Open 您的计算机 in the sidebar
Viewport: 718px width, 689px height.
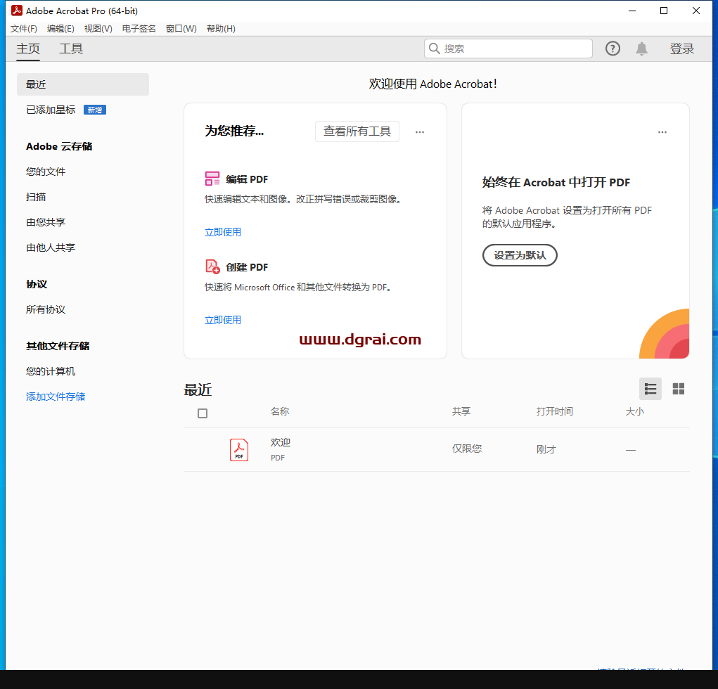tap(51, 371)
